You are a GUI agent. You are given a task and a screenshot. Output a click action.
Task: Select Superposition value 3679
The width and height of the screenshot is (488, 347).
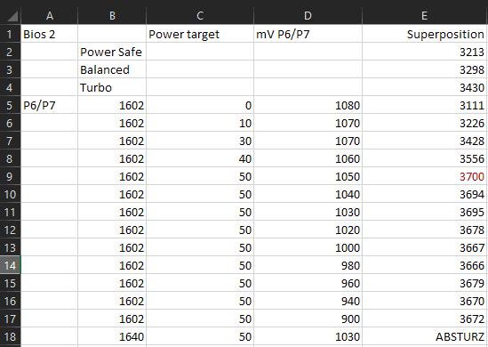click(x=425, y=283)
